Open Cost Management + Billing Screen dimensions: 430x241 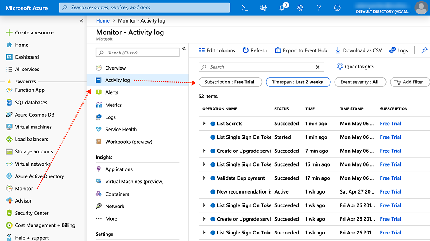click(x=41, y=225)
